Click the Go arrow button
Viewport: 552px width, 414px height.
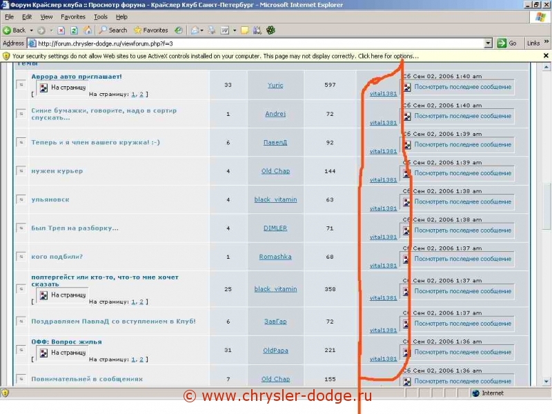point(506,43)
